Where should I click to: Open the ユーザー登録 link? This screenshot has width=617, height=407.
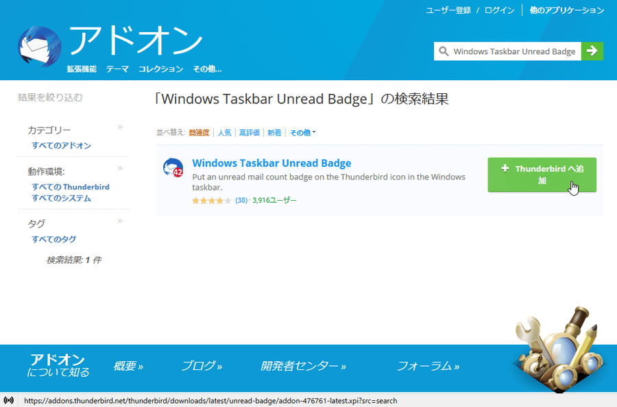coord(448,10)
